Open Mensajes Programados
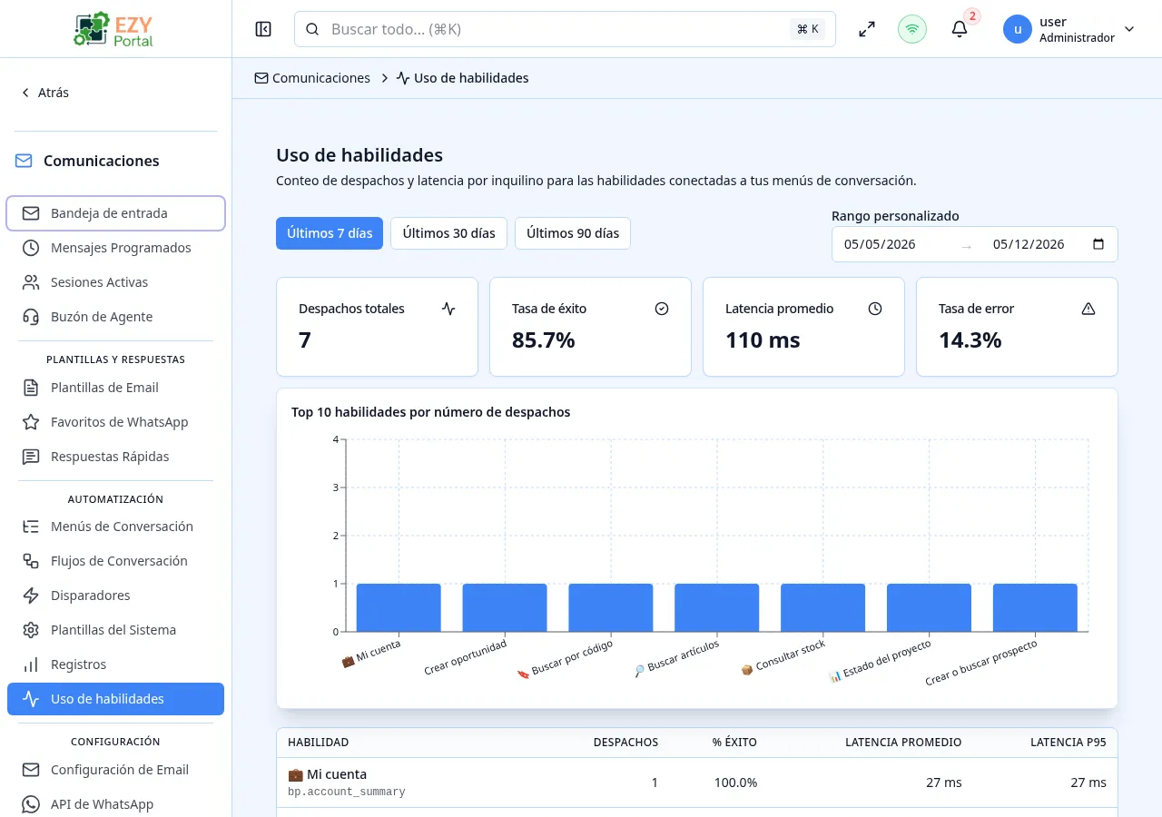 point(115,248)
